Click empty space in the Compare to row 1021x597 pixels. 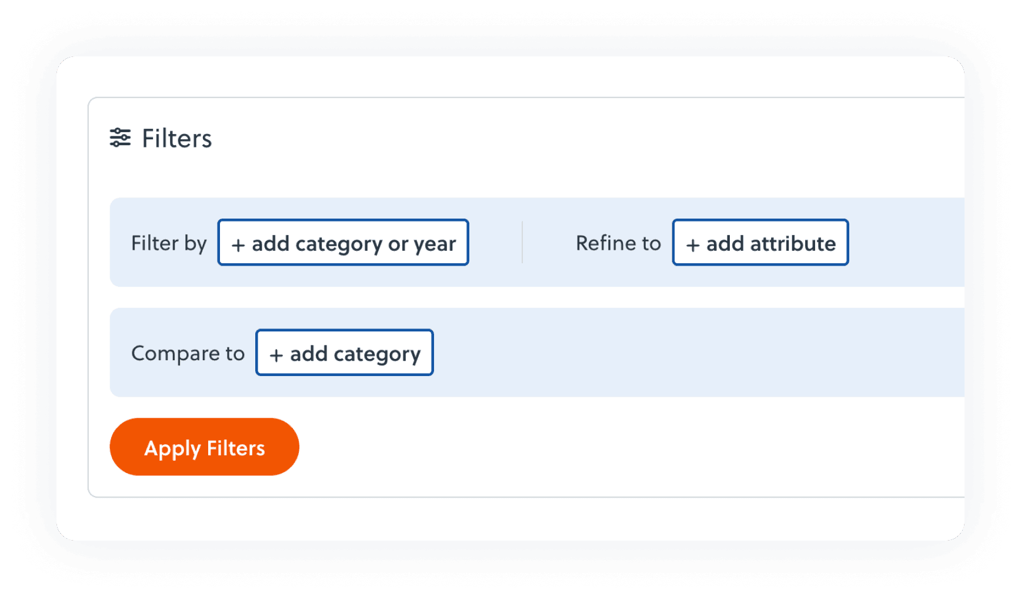(x=676, y=353)
